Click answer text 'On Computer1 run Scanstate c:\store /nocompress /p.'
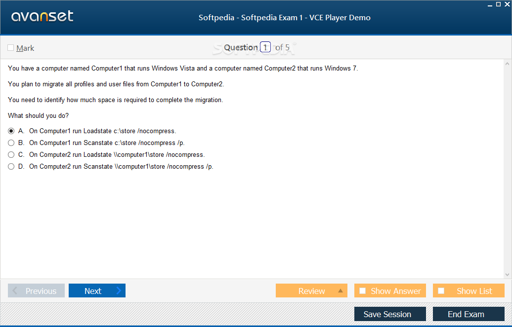 [x=107, y=143]
